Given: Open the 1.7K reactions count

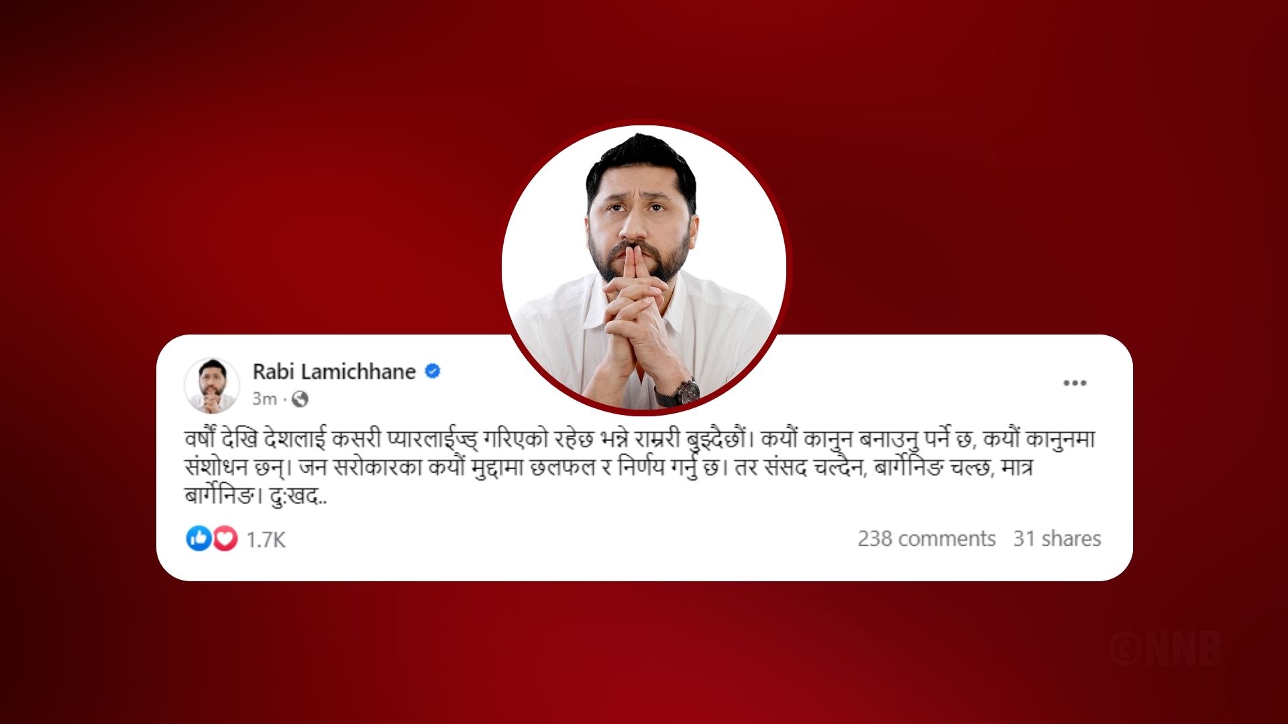Looking at the screenshot, I should (266, 540).
